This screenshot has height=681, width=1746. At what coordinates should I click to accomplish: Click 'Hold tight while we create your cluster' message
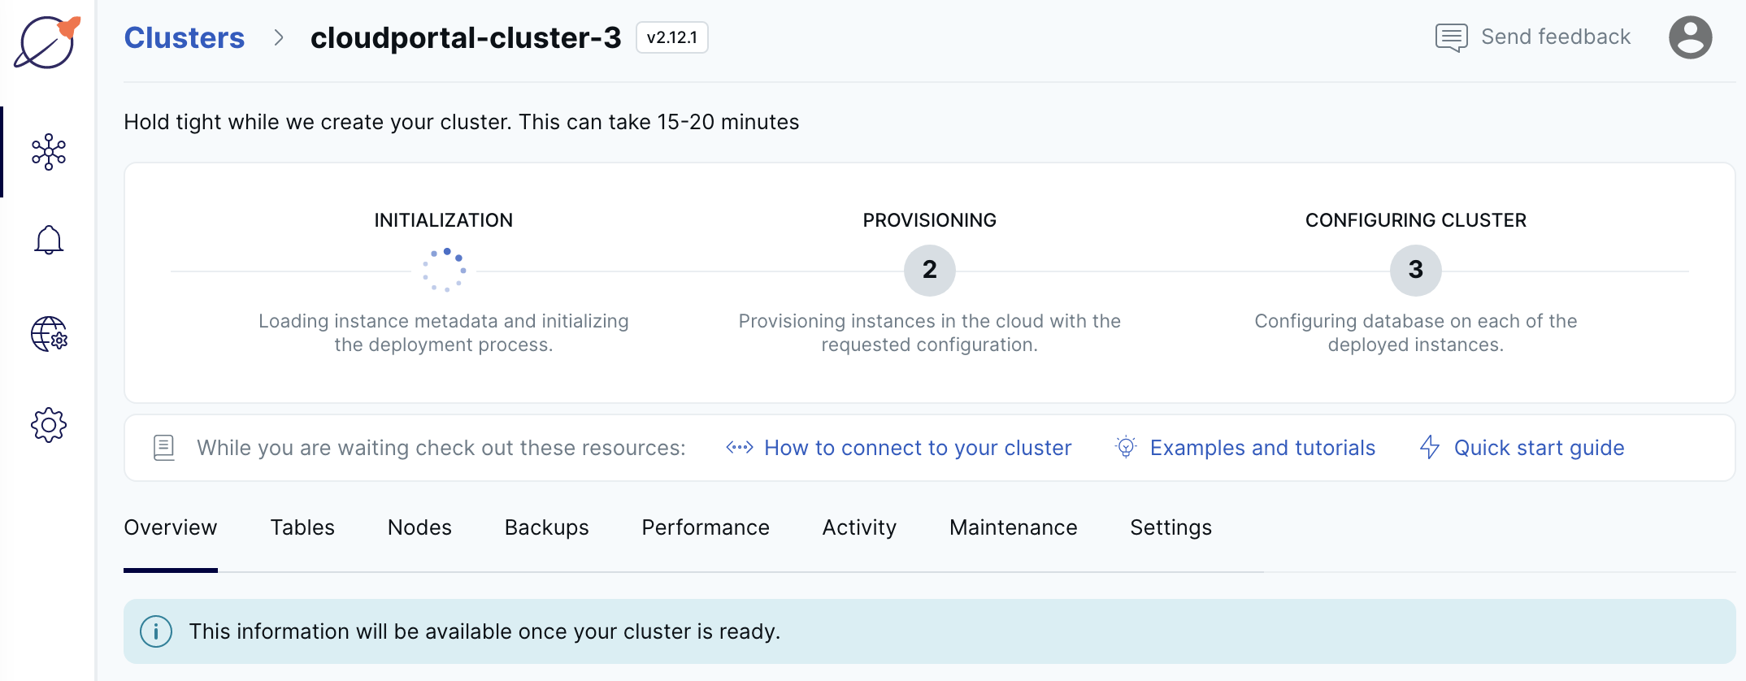pyautogui.click(x=462, y=122)
